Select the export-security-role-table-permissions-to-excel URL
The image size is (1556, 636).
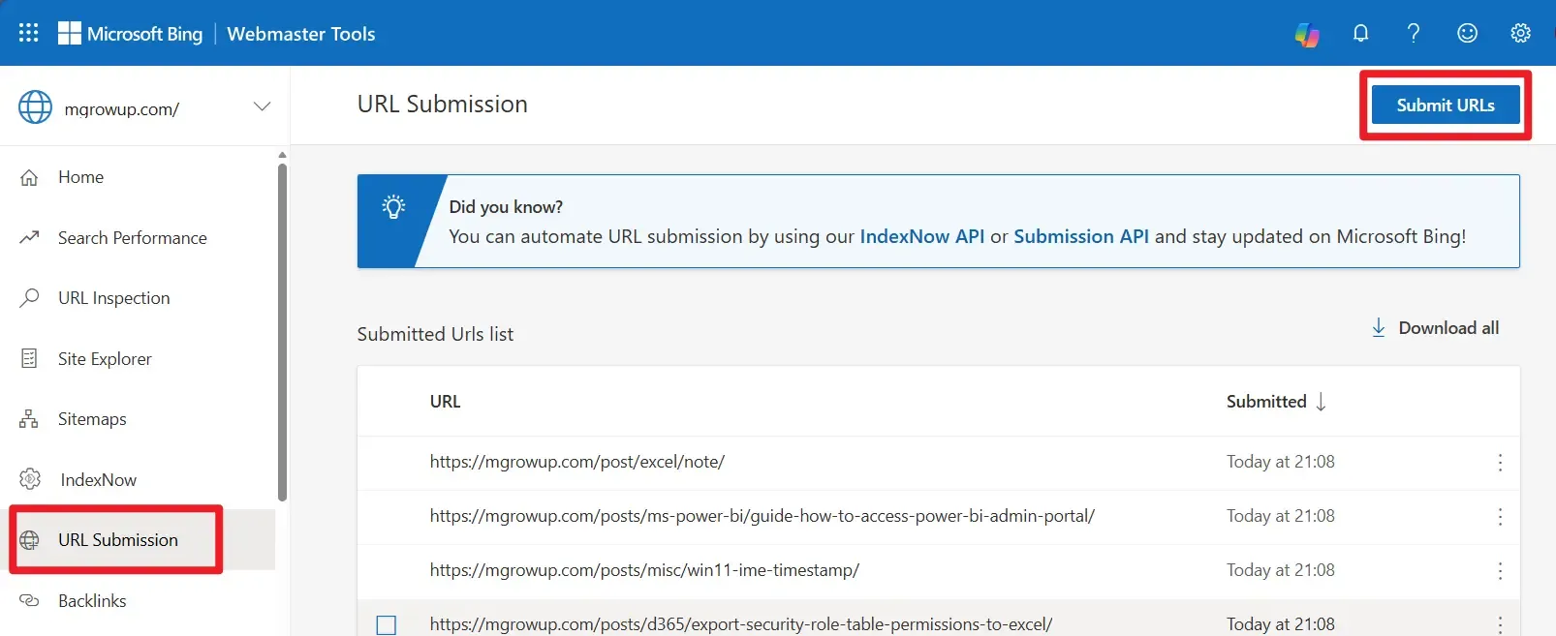click(x=740, y=624)
